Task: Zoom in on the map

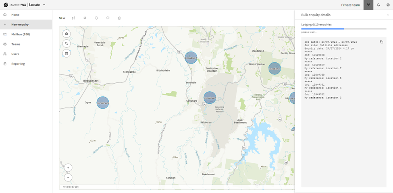Action: pyautogui.click(x=68, y=168)
